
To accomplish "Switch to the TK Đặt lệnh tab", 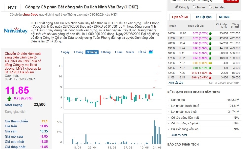I will pyautogui.click(x=204, y=17).
